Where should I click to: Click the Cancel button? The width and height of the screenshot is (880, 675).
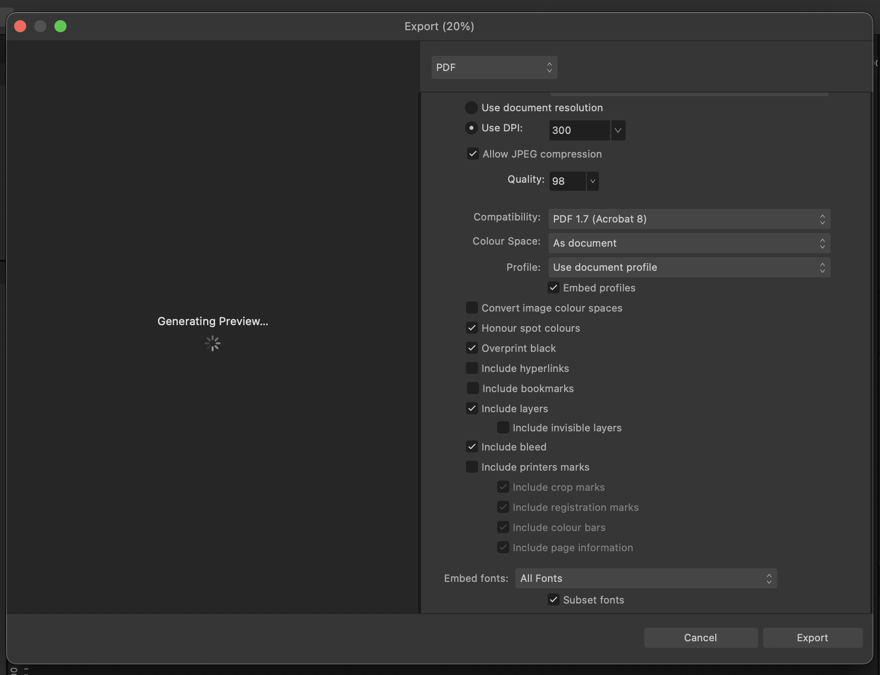pos(700,638)
